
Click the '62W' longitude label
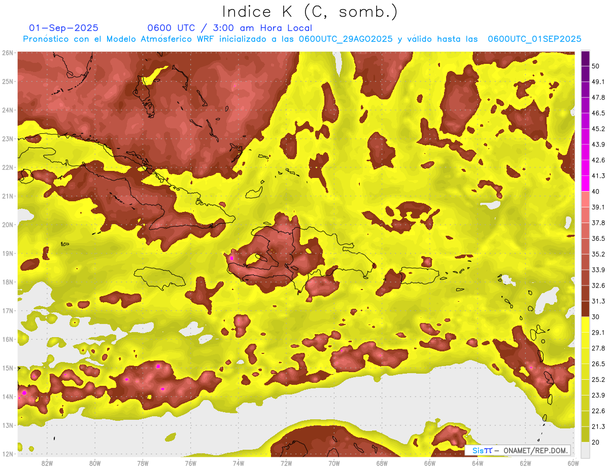pos(526,463)
